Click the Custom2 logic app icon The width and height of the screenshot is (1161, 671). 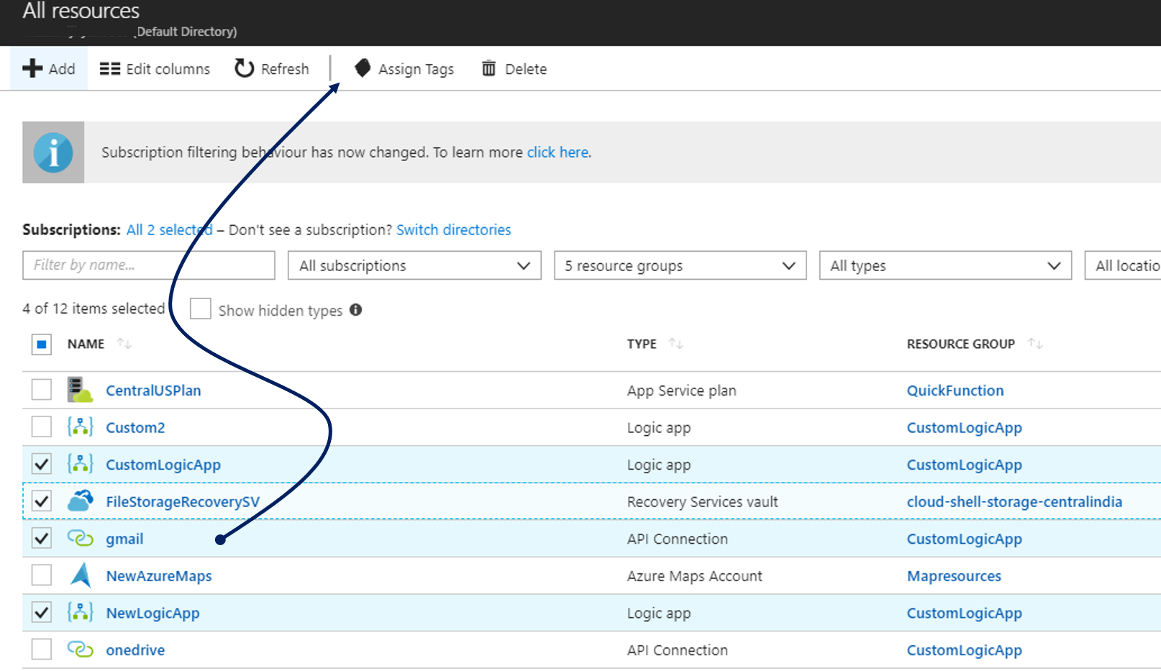coord(80,427)
